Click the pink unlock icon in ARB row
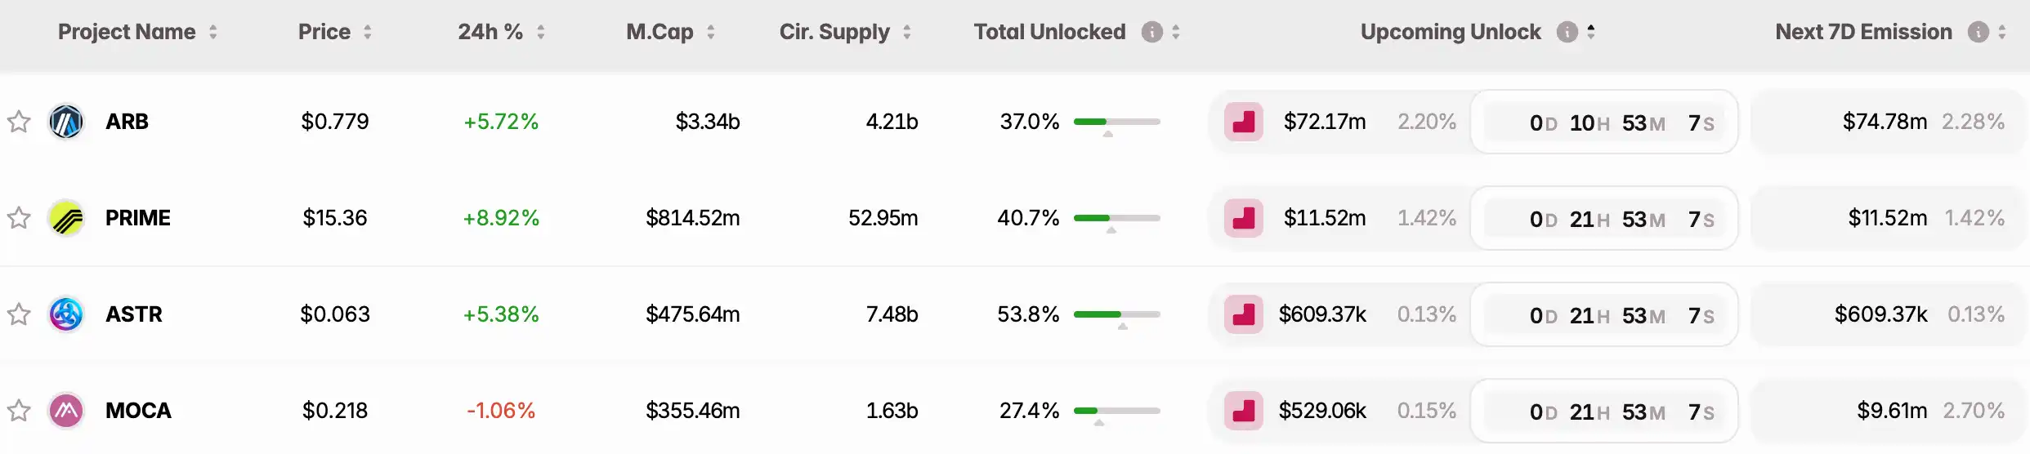The height and width of the screenshot is (454, 2030). 1243,122
